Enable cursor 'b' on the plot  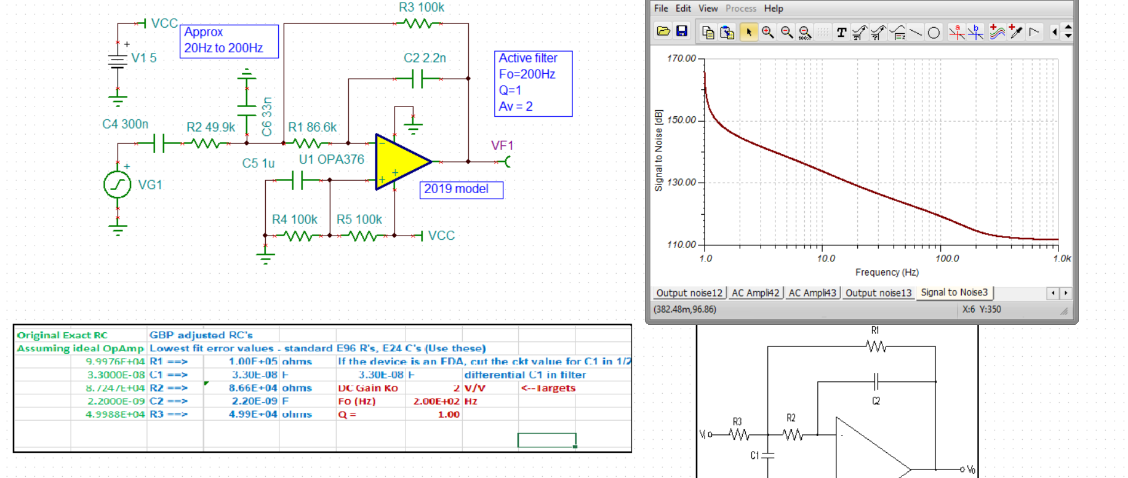click(x=975, y=32)
